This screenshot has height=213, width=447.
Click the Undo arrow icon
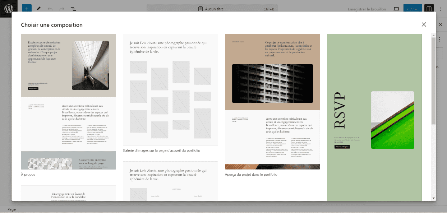[50, 9]
